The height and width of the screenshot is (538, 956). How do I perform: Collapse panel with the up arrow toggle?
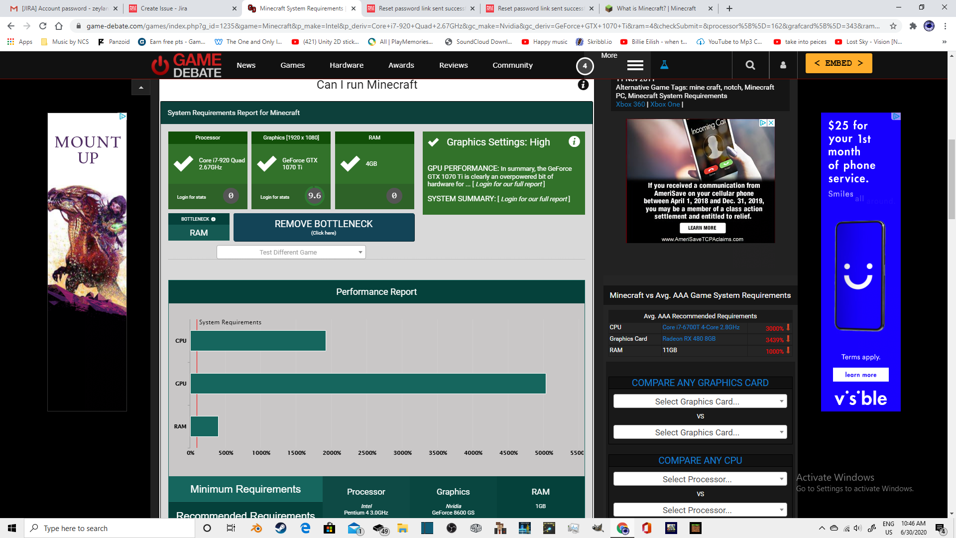pyautogui.click(x=141, y=88)
